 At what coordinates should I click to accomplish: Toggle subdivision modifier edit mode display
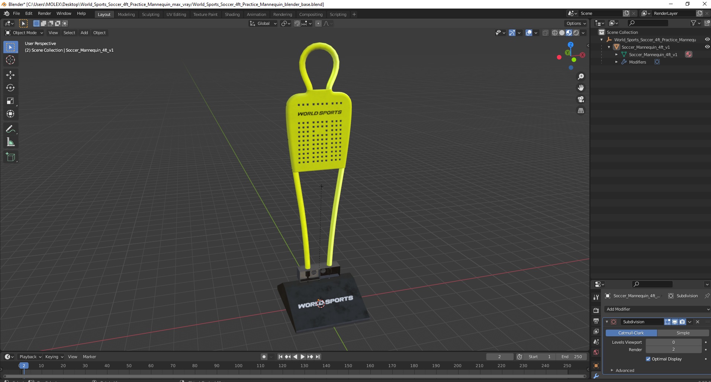pos(667,322)
